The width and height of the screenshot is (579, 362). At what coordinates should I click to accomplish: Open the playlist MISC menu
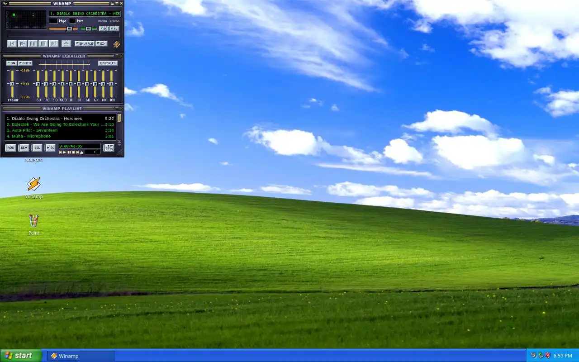click(x=50, y=148)
